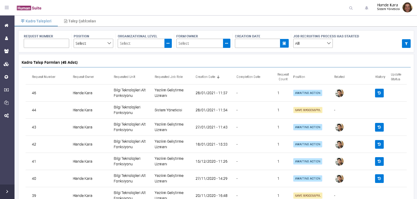Click the banknote sidebar icon
Viewport: 417px width, 199px height.
[x=7, y=90]
